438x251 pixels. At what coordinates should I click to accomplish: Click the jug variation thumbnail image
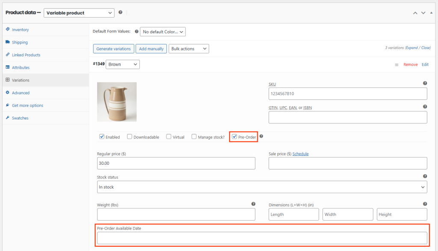tap(117, 102)
